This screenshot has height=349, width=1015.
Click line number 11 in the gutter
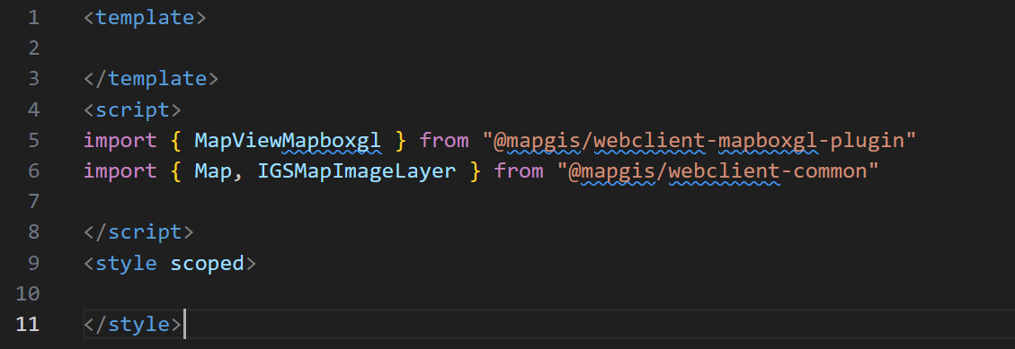point(27,324)
